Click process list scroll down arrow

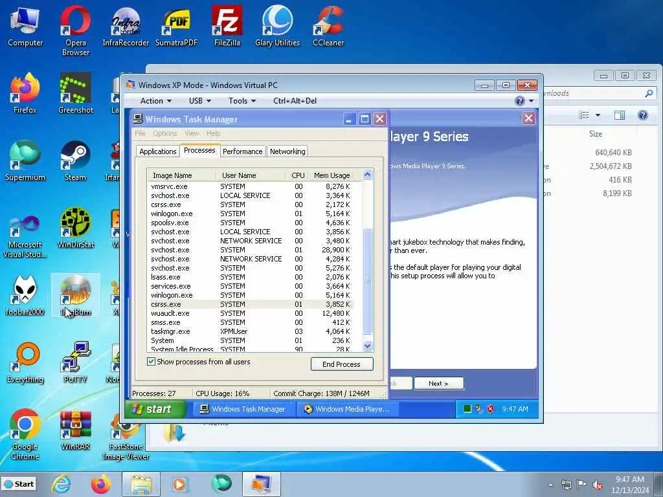coord(368,346)
